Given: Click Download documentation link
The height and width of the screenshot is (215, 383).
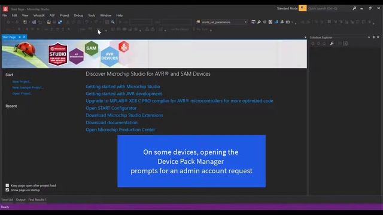Looking at the screenshot, I should pos(112,122).
